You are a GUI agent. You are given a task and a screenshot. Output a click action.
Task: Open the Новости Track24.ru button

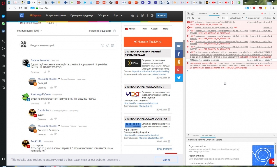(148, 42)
